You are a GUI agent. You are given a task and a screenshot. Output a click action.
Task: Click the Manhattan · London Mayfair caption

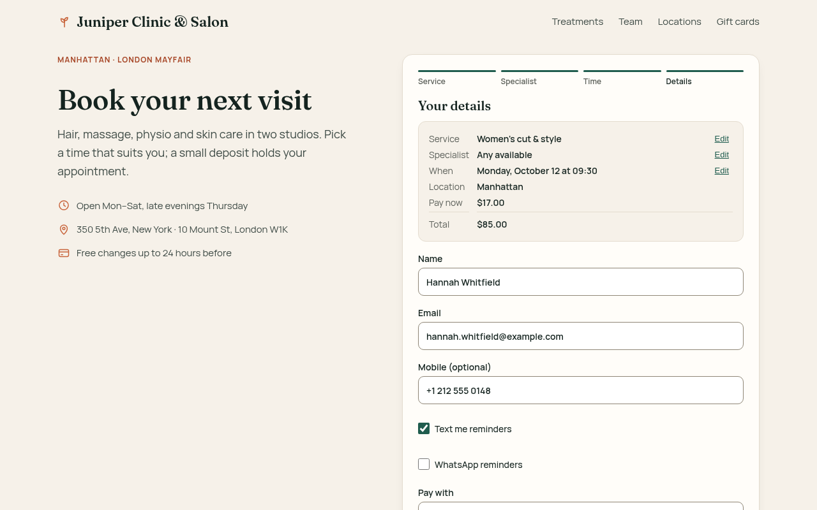[124, 60]
